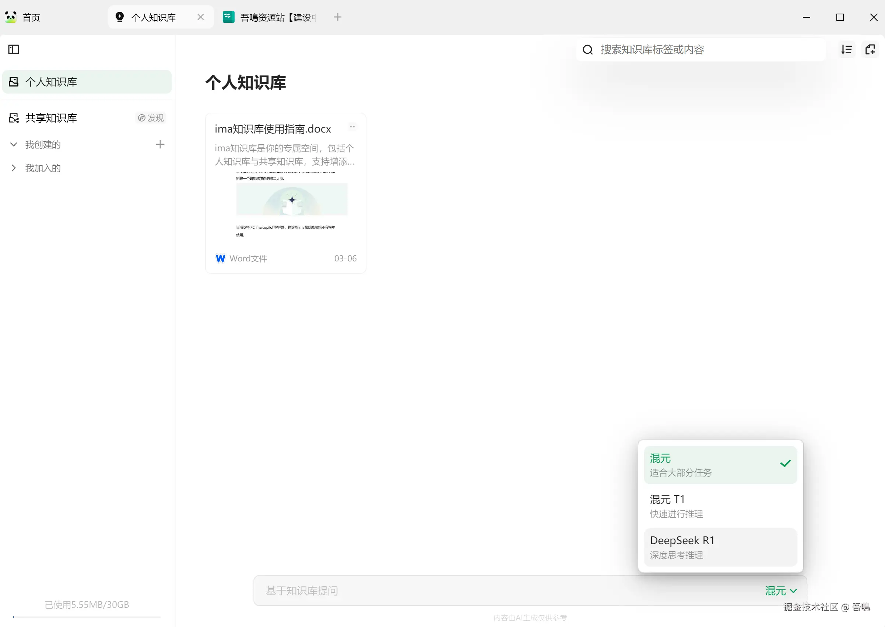885x627 pixels.
Task: Collapse the sidebar with the panel icon
Action: pyautogui.click(x=14, y=49)
